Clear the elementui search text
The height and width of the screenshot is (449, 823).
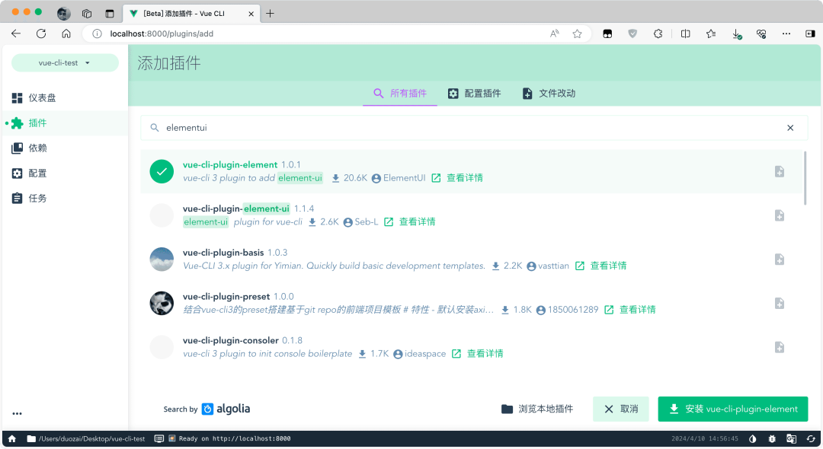click(790, 128)
